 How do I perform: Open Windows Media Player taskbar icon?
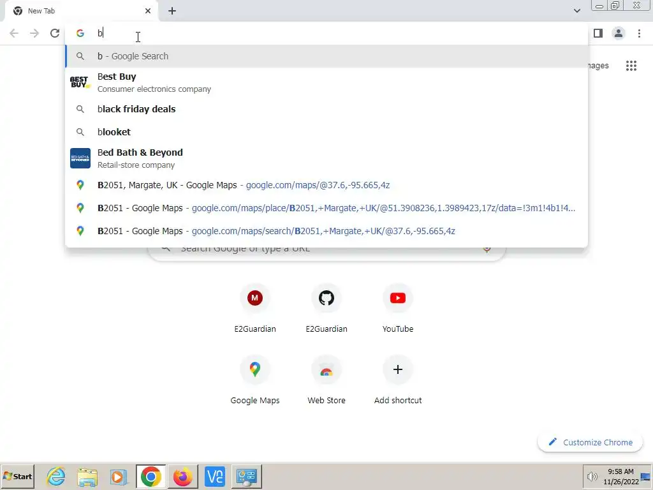(x=119, y=477)
